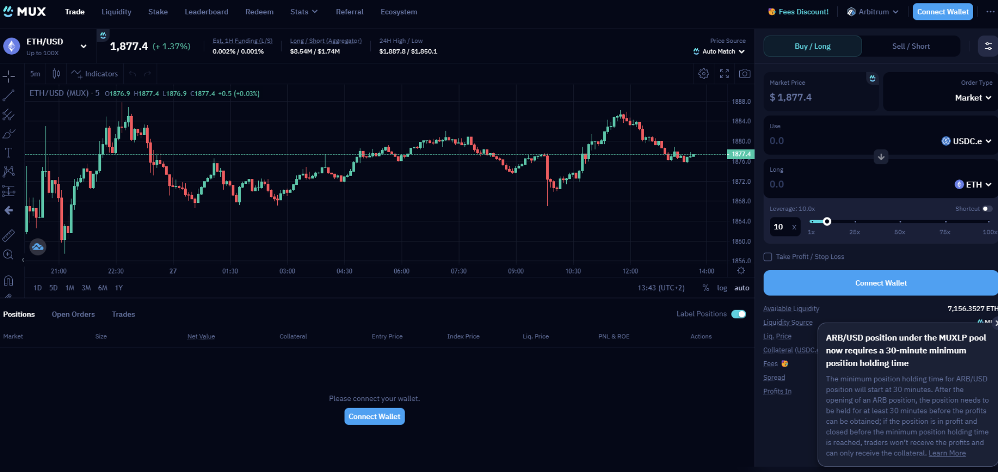The height and width of the screenshot is (472, 998).
Task: Enable Take Profit / Stop Loss
Action: [x=768, y=256]
